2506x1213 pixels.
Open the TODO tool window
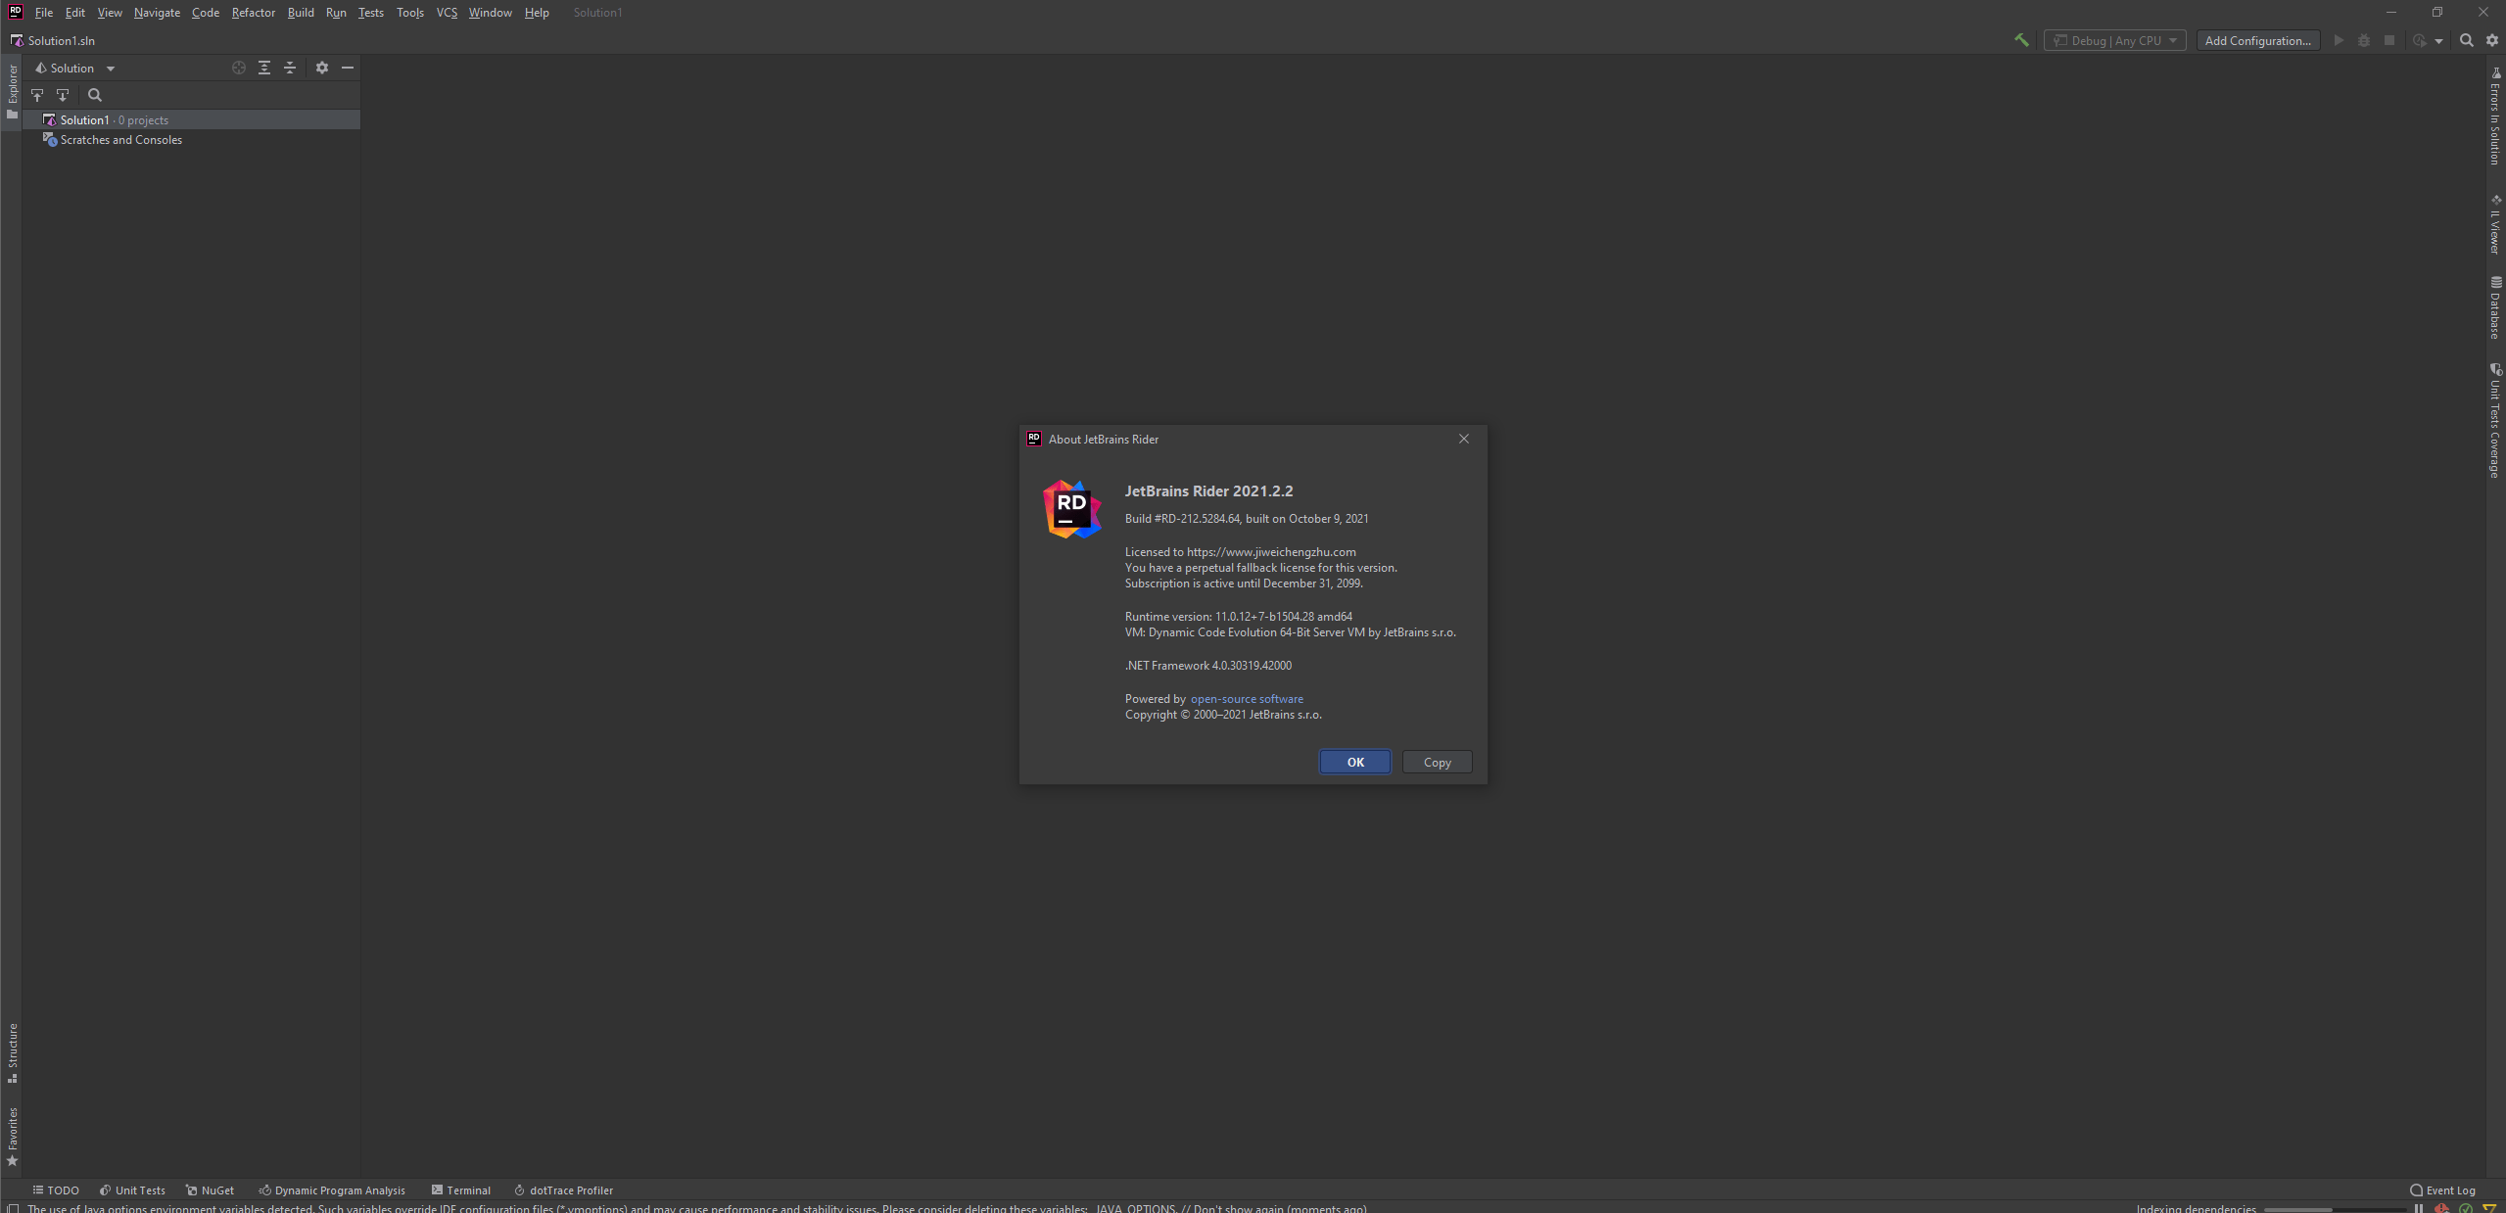click(55, 1190)
